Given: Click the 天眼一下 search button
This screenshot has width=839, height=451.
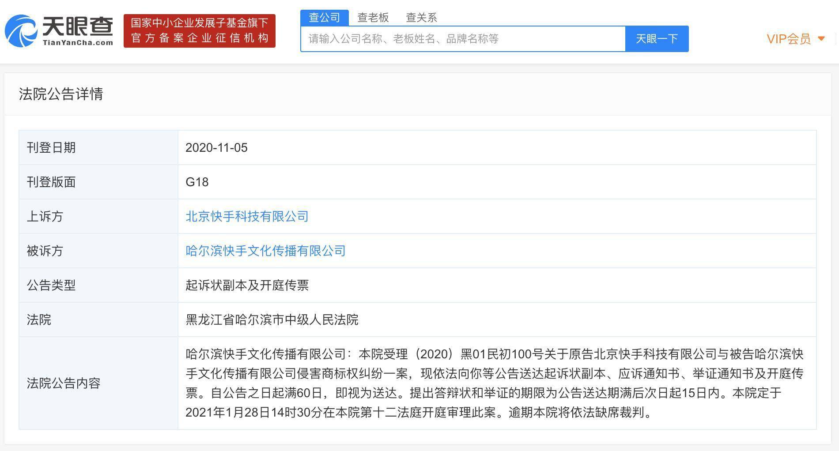Looking at the screenshot, I should 657,39.
